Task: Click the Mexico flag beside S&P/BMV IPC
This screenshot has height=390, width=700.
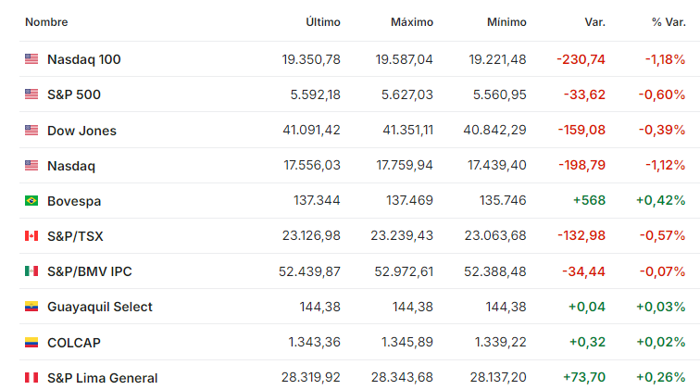Action: coord(31,271)
